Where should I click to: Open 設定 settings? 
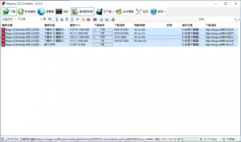[142, 11]
